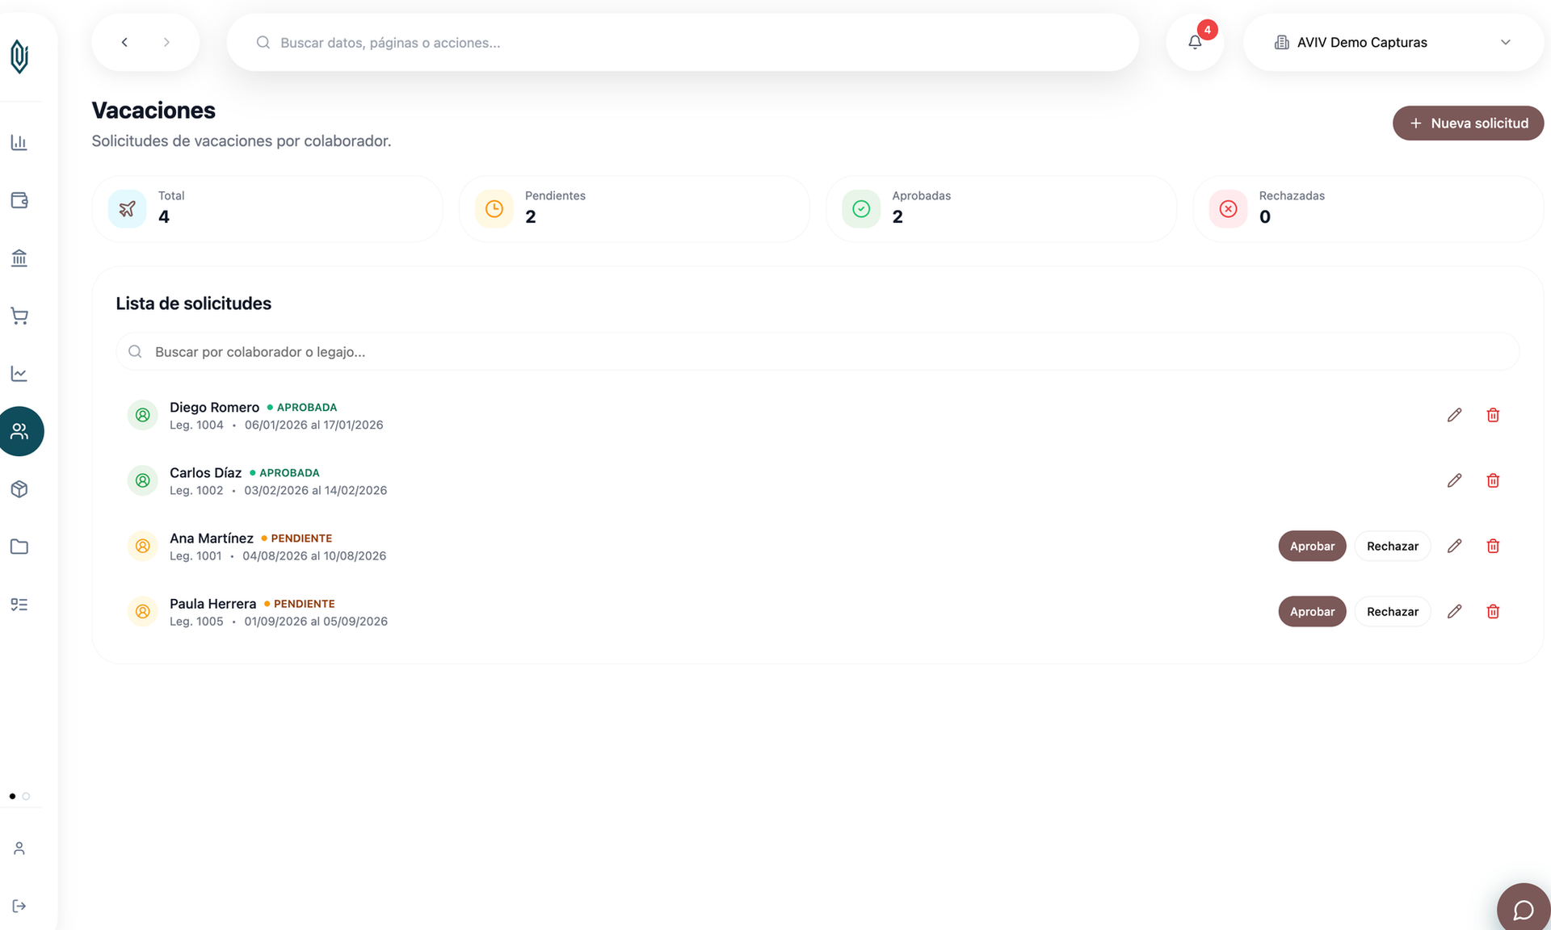Approve Ana Martínez's pending request
The width and height of the screenshot is (1551, 930).
(1312, 546)
